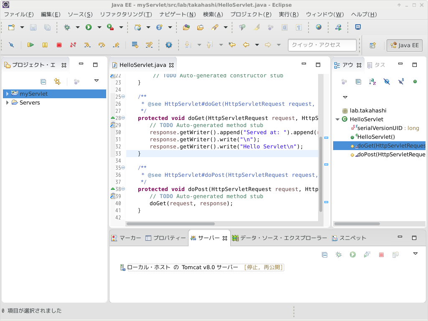Click Collapse All in the project explorer
The height and width of the screenshot is (321, 428).
[43, 82]
